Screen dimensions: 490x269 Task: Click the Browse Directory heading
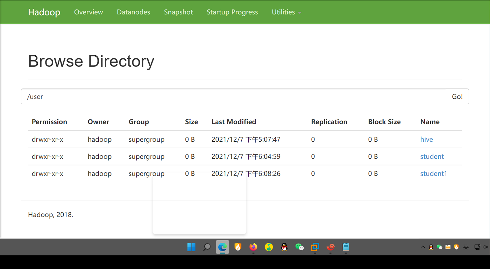pyautogui.click(x=91, y=61)
